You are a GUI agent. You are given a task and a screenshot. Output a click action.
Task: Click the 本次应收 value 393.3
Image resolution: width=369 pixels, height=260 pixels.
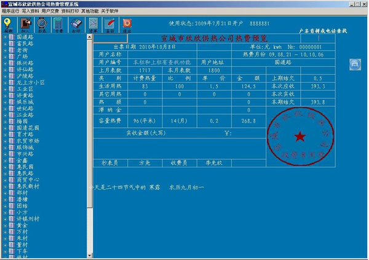pyautogui.click(x=318, y=86)
